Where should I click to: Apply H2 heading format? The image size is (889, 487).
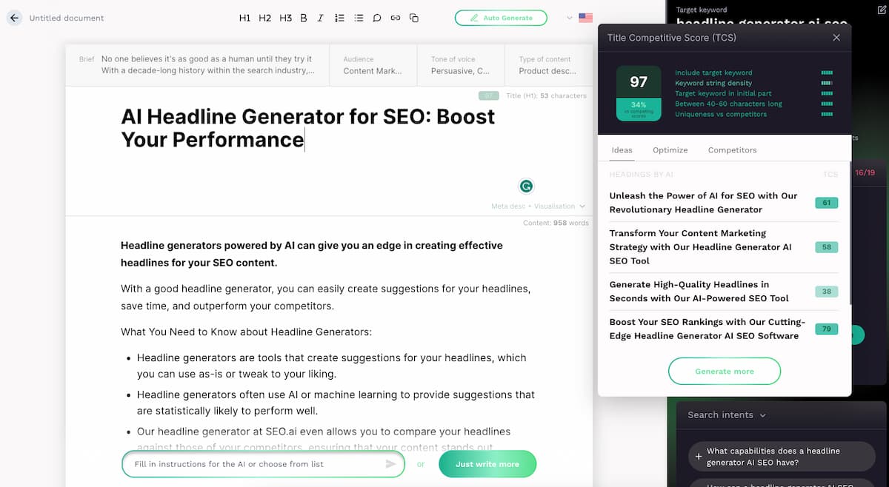(265, 18)
